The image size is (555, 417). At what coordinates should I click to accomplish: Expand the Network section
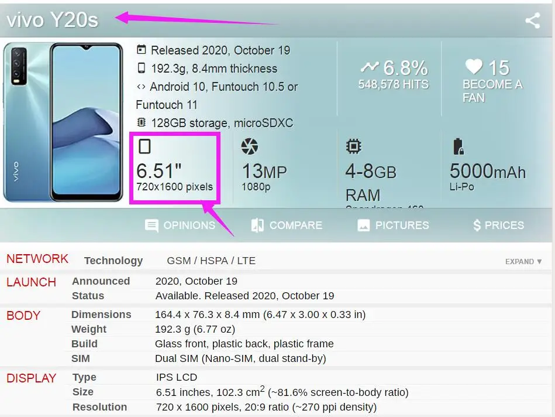523,262
